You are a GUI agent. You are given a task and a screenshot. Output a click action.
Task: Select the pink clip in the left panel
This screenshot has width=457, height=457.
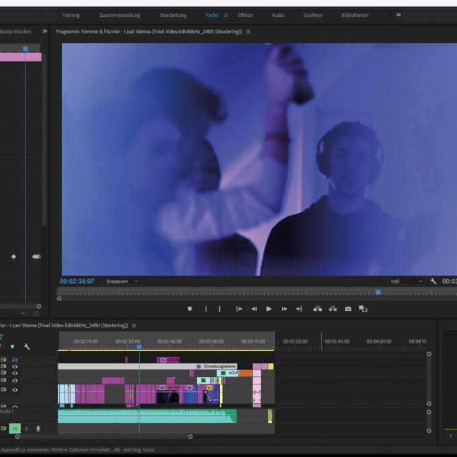click(21, 57)
